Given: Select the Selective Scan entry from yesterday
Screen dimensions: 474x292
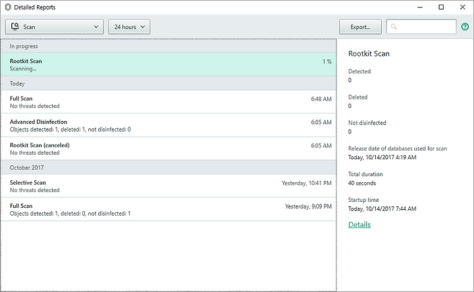Looking at the screenshot, I should (x=169, y=186).
